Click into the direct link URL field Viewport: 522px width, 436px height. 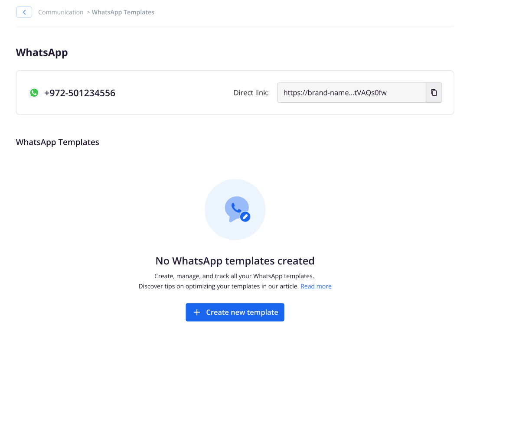351,93
